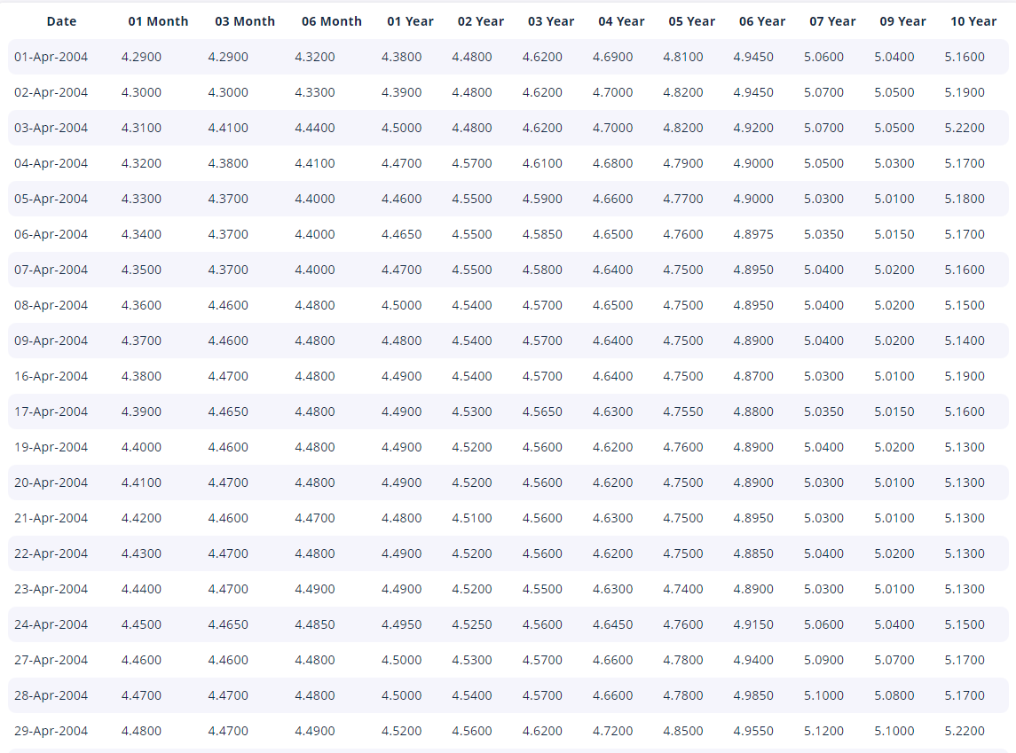Image resolution: width=1016 pixels, height=753 pixels.
Task: Select the 17-Apr-2004 date cell
Action: click(51, 412)
